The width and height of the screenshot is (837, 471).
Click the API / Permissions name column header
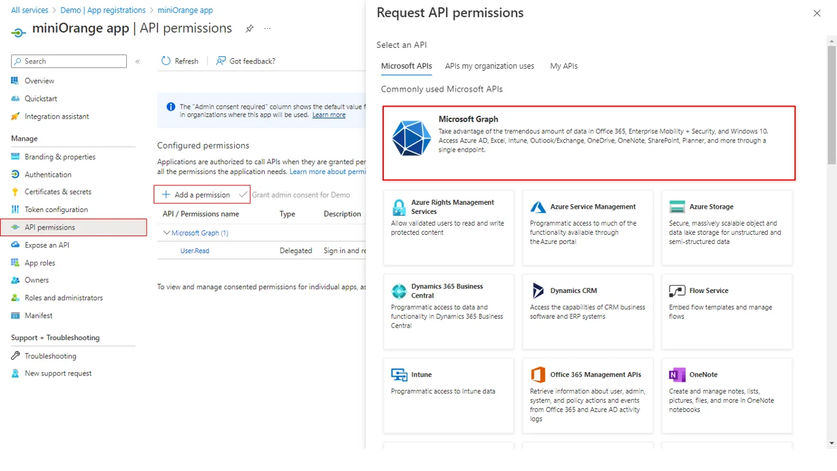[201, 214]
